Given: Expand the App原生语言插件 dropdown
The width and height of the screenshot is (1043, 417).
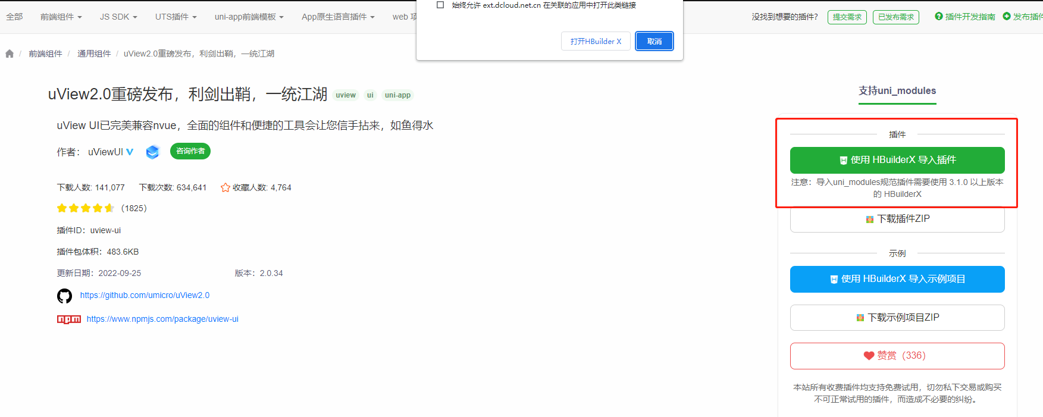Looking at the screenshot, I should point(338,17).
